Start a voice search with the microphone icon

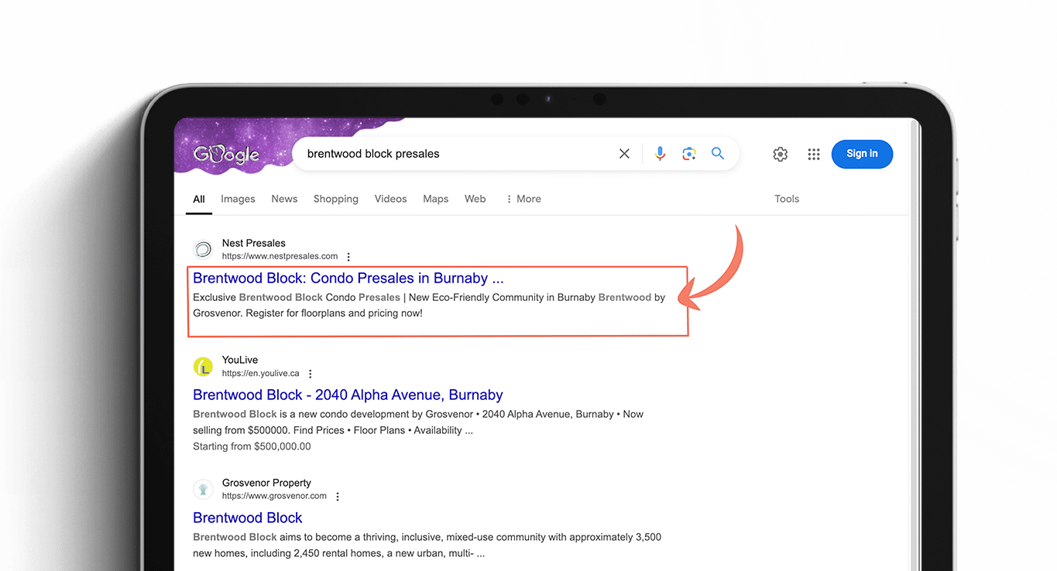[660, 153]
